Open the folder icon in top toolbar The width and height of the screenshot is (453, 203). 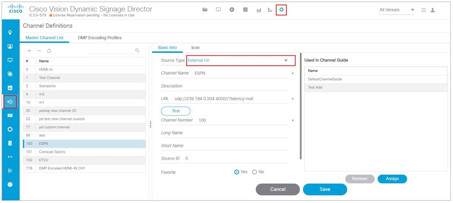(205, 10)
